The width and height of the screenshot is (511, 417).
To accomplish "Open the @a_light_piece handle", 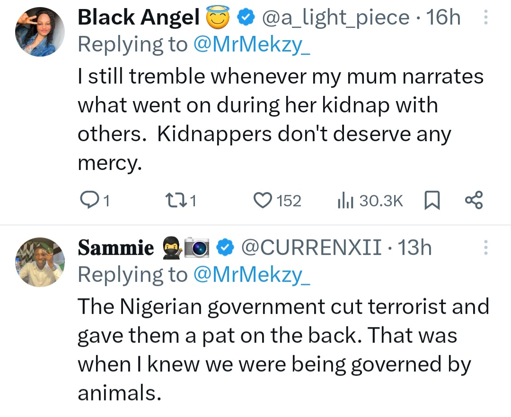I will click(335, 18).
